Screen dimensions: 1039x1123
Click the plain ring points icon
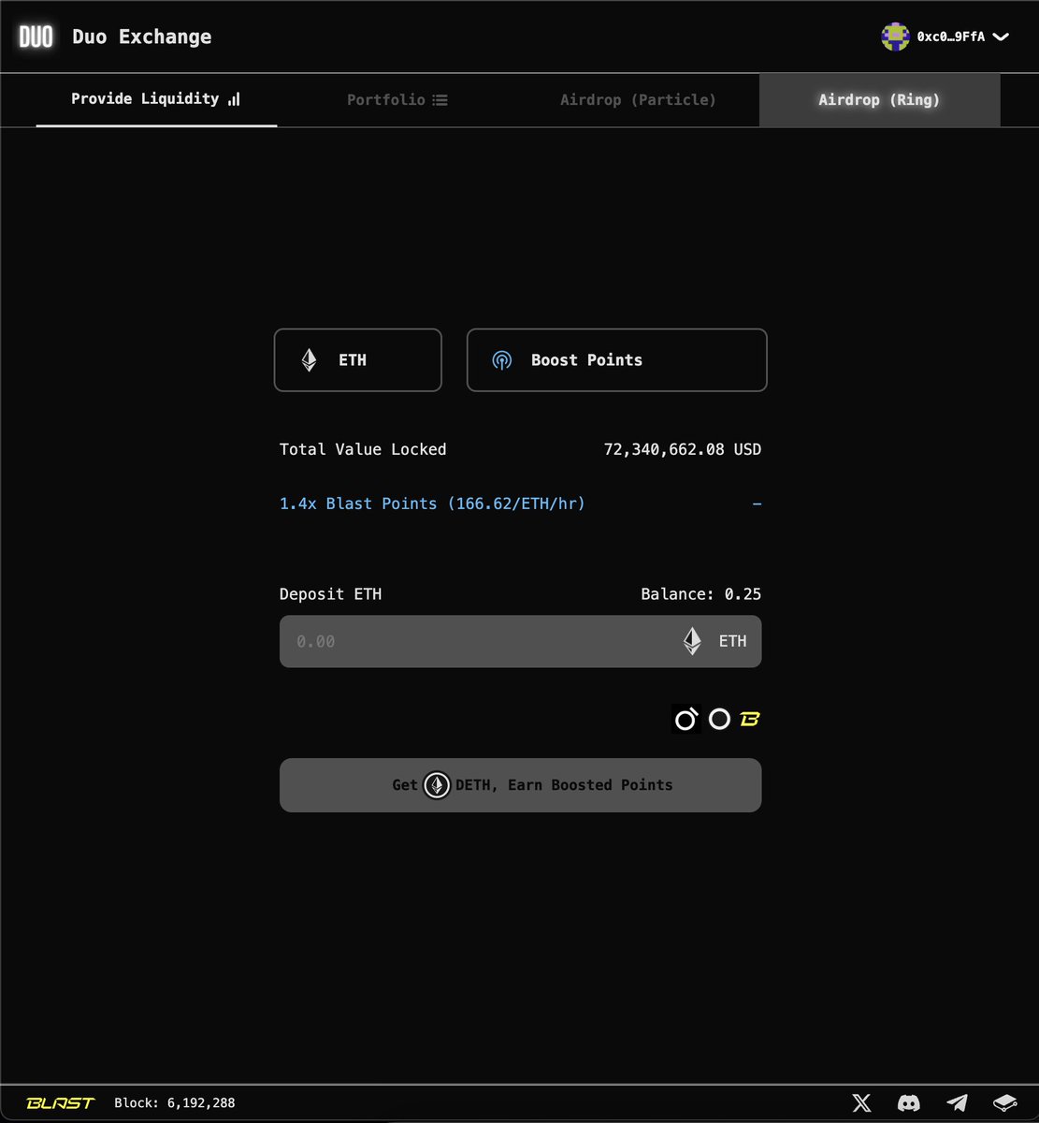click(x=719, y=719)
